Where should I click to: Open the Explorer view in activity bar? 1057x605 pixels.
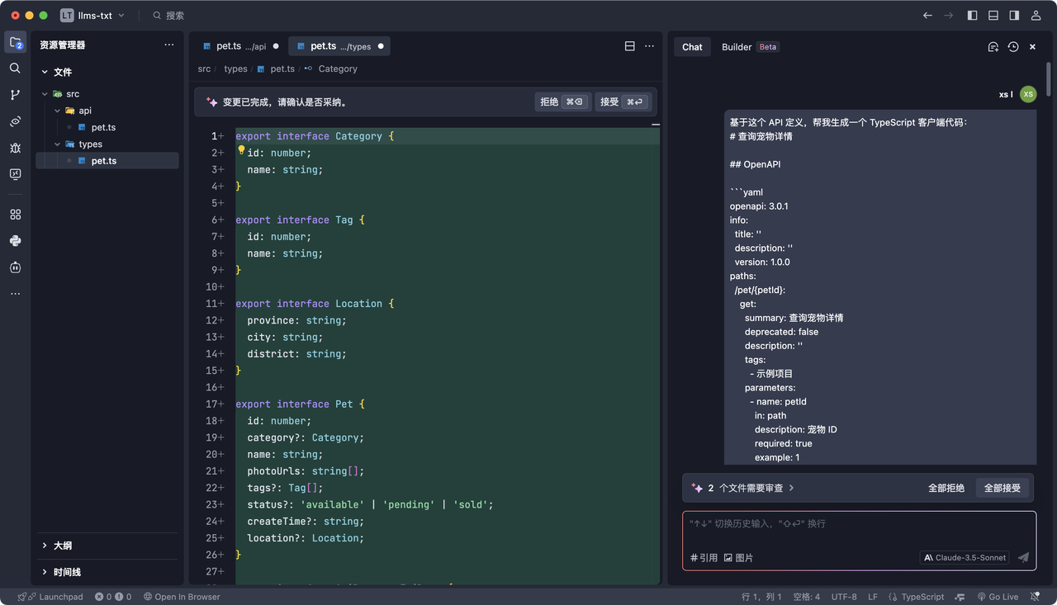pos(16,43)
